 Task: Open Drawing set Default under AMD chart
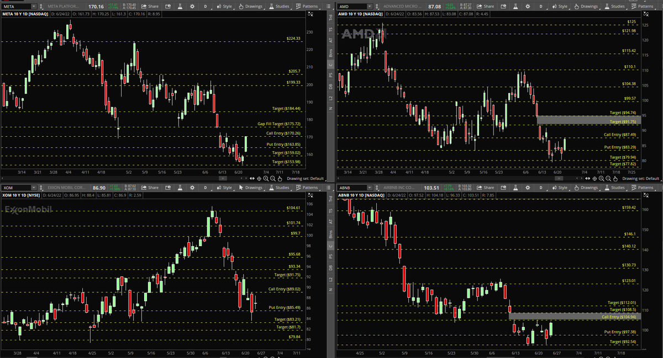click(641, 178)
